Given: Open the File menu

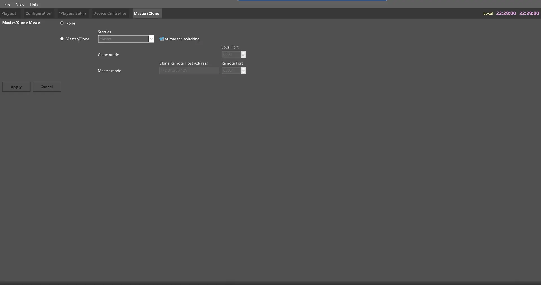Looking at the screenshot, I should tap(7, 4).
